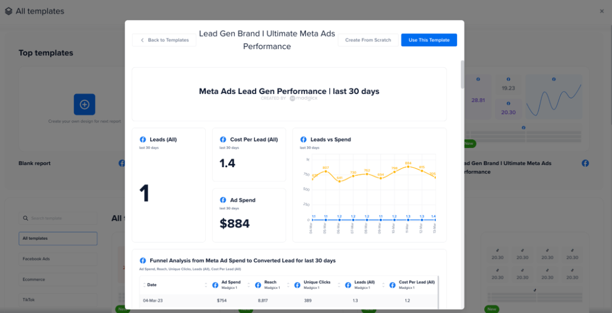Click Facebook icon on Leads (All) card
612x313 pixels.
(143, 139)
